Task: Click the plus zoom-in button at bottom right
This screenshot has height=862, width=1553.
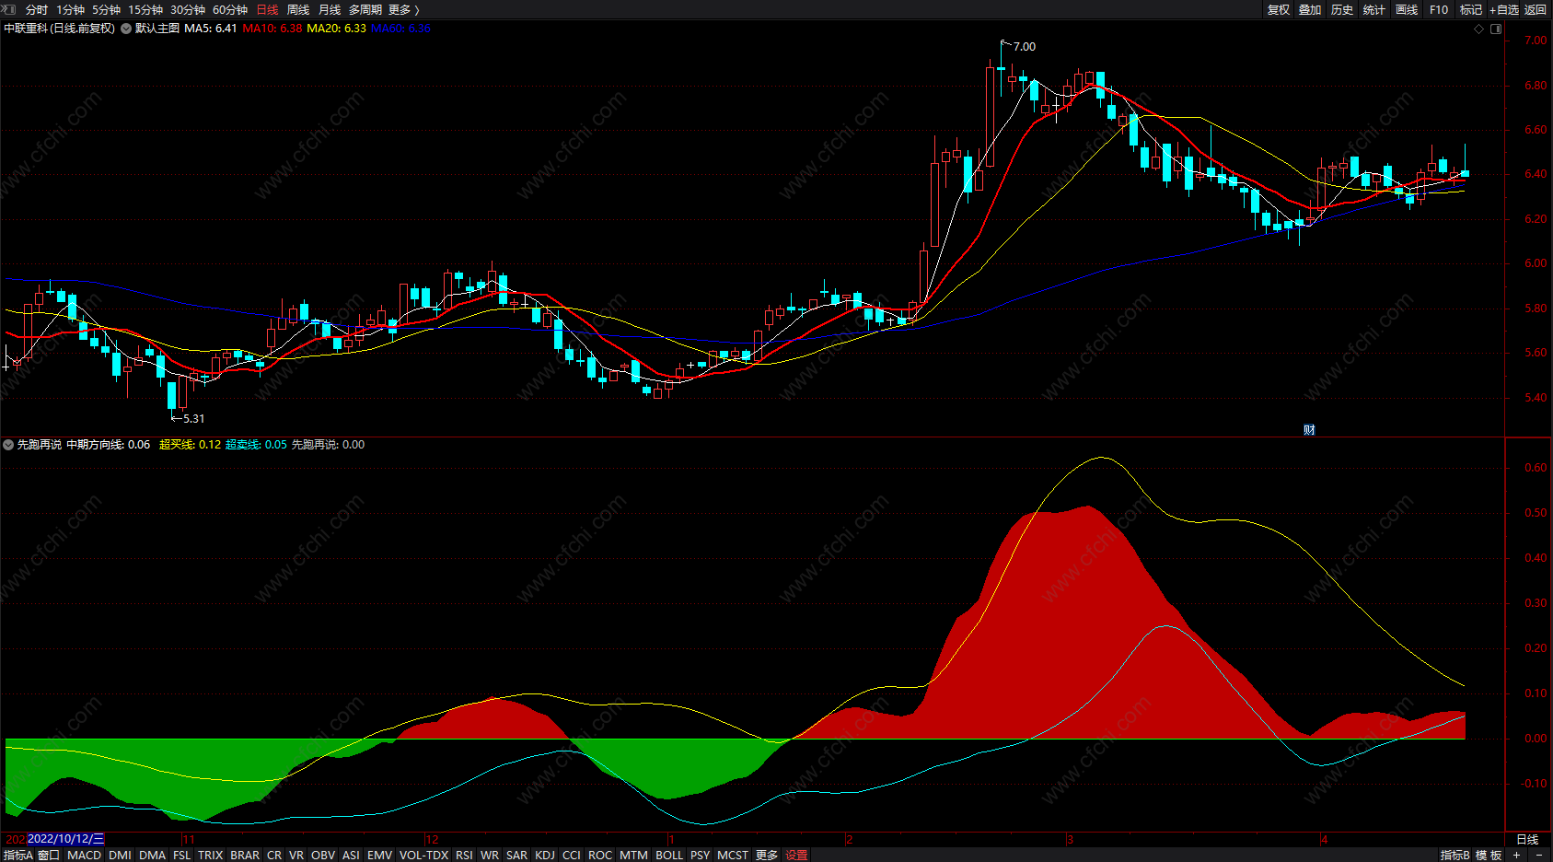Action: point(1516,855)
